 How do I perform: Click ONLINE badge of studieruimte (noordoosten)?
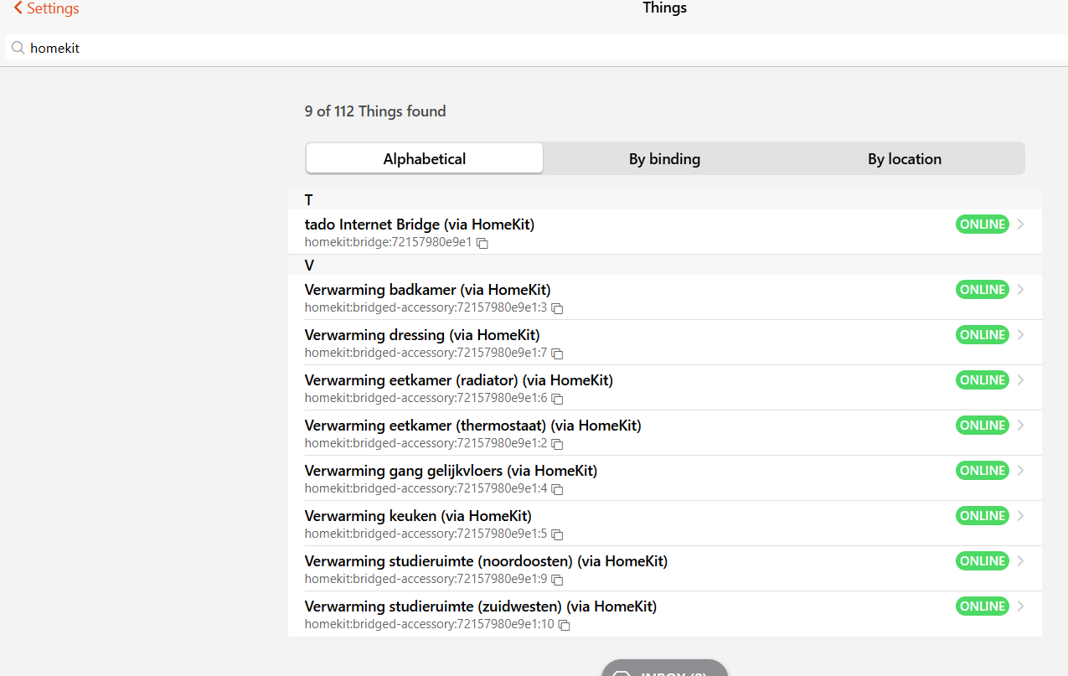point(983,561)
